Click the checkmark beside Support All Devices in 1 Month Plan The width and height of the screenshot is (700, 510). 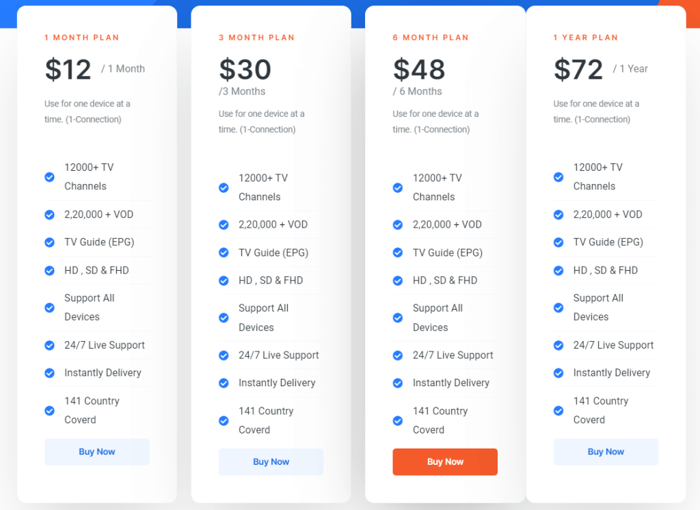click(x=49, y=307)
